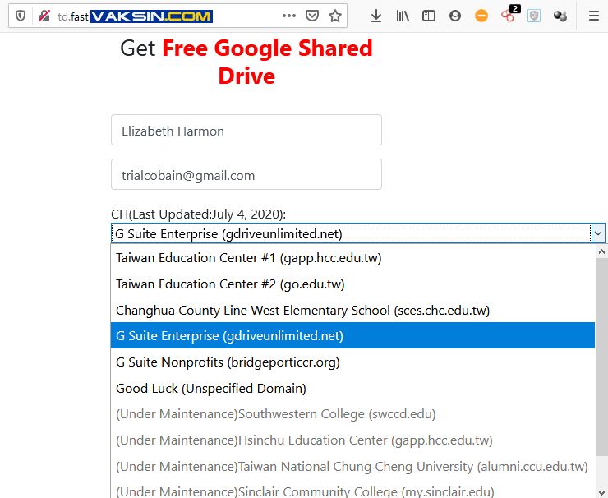Click the name field with Elizabeth Harmon
608x498 pixels.
[x=246, y=130]
